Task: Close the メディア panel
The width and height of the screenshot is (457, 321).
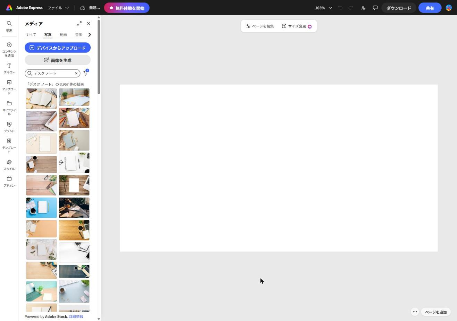Action: click(x=88, y=23)
